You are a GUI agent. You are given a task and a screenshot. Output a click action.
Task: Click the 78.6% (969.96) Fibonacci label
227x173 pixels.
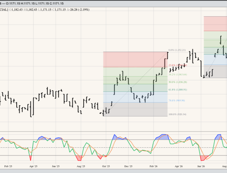(x=177, y=100)
